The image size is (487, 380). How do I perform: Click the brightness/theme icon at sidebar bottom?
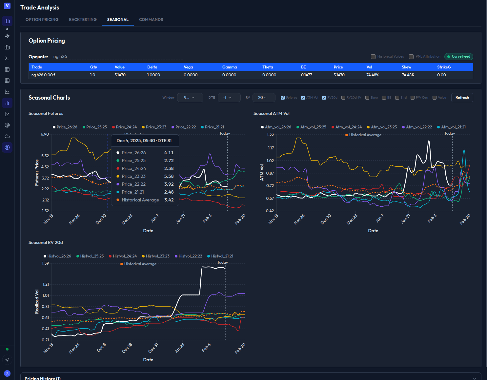coord(7,360)
